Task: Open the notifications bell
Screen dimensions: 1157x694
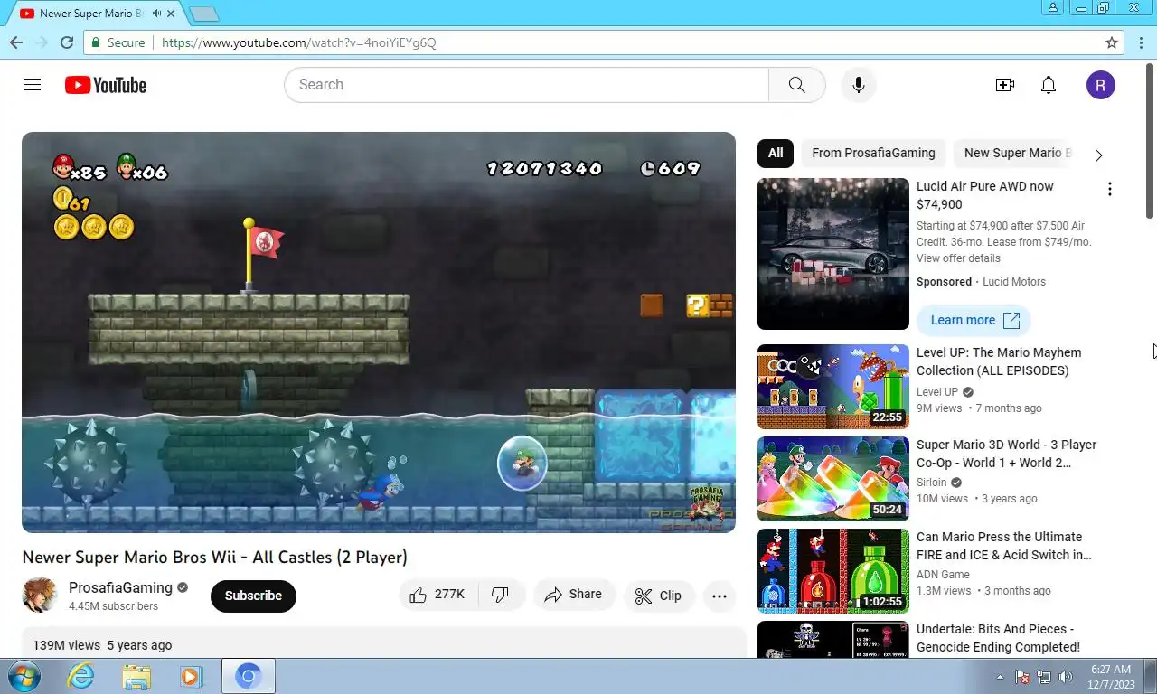Action: click(x=1049, y=85)
